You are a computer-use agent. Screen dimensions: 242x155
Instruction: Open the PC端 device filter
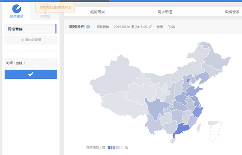(171, 27)
